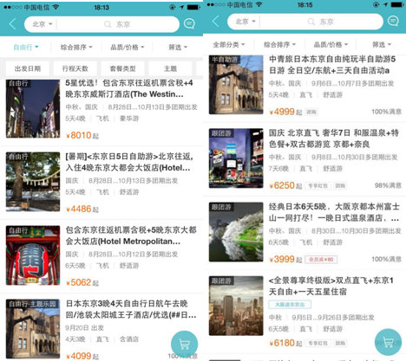
Task: Tap the back arrow on left screen
Action: (12, 24)
